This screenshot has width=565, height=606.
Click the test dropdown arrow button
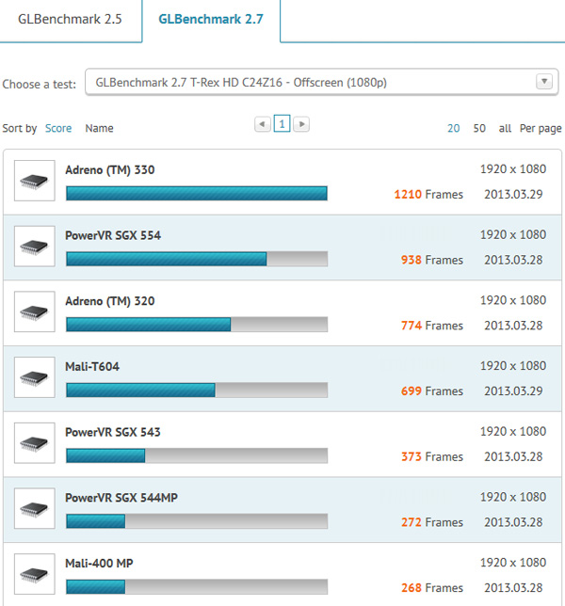tap(544, 82)
